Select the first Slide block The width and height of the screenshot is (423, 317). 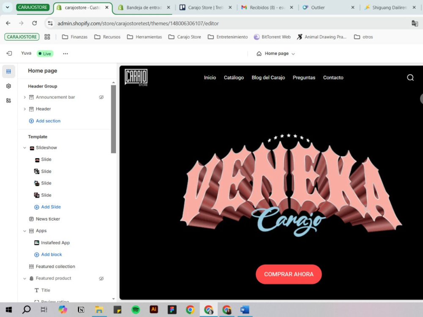[46, 160]
